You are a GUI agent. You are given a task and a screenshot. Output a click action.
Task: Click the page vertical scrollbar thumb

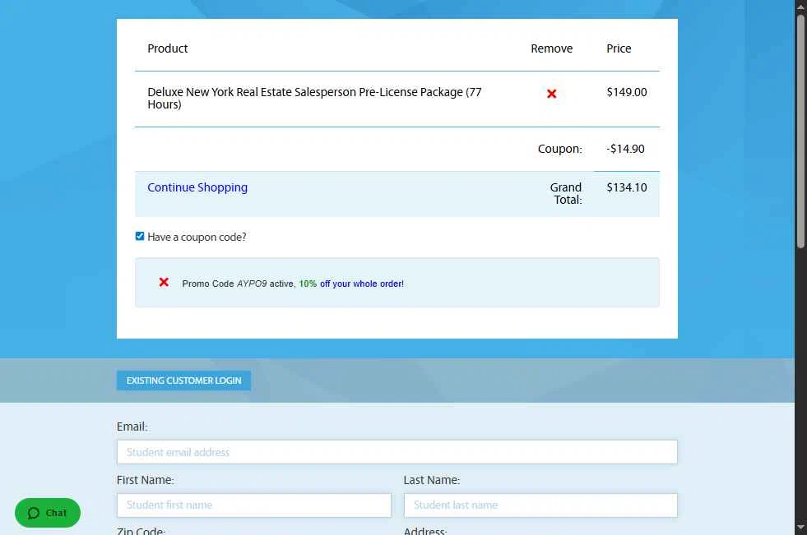(800, 131)
